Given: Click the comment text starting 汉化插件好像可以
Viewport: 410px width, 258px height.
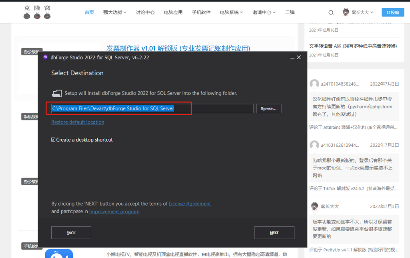Looking at the screenshot, I should pyautogui.click(x=352, y=106).
